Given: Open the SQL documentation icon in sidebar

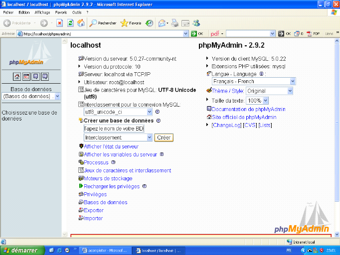Looking at the screenshot, I should [45, 77].
